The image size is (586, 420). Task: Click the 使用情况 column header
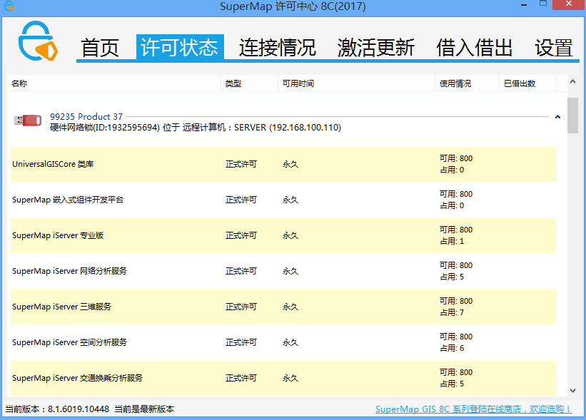[x=467, y=83]
